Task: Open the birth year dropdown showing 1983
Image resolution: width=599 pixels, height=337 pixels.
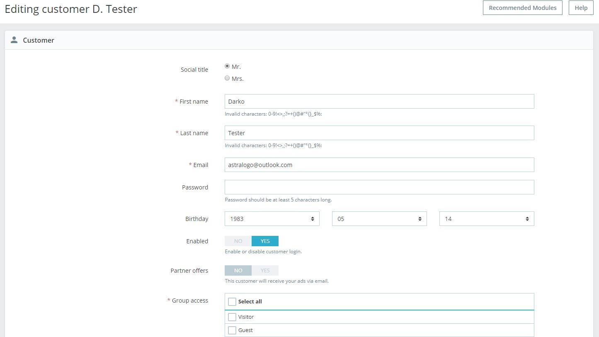Action: coord(269,218)
